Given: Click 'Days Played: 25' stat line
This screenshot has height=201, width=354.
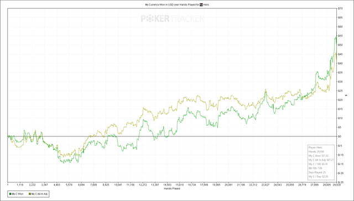Looking at the screenshot, I should coord(317,172).
